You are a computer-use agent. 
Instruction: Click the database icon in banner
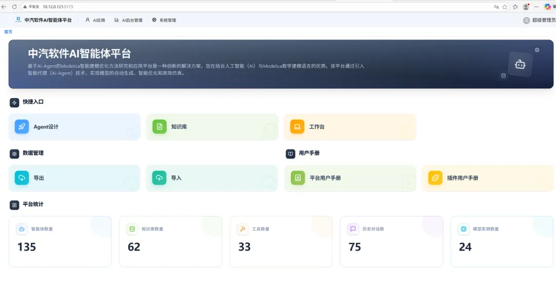[x=503, y=75]
